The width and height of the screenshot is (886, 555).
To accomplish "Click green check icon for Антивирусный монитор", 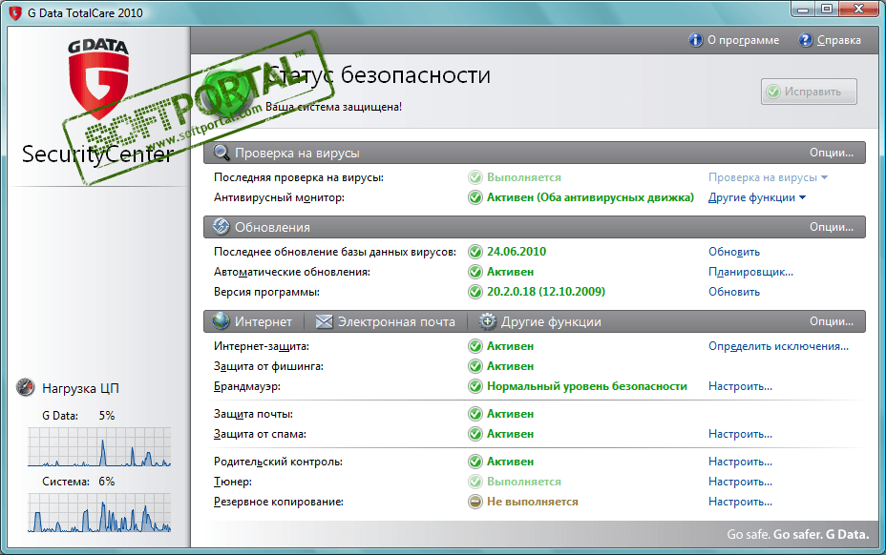I will (475, 197).
